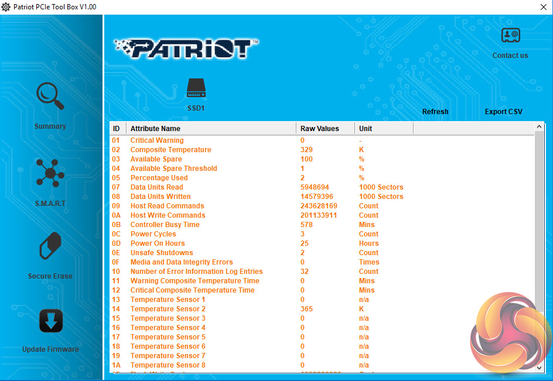Click raw value 329
The height and width of the screenshot is (381, 553).
(306, 150)
